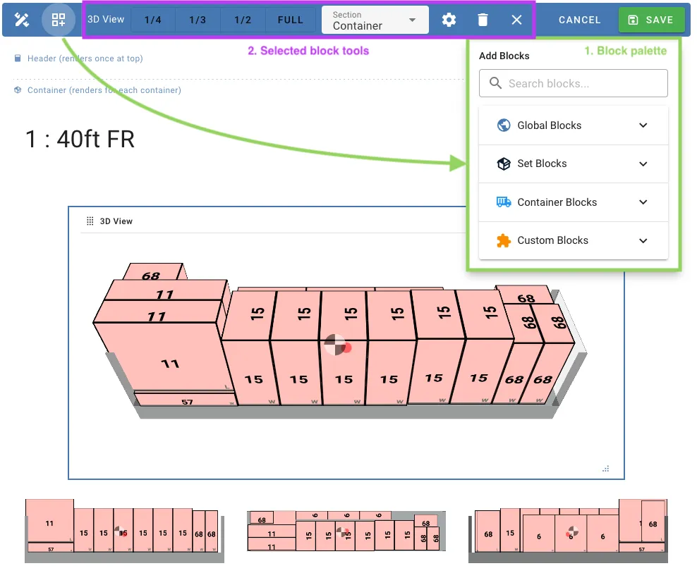Click the 'Container (renders for each container)' label

click(104, 90)
